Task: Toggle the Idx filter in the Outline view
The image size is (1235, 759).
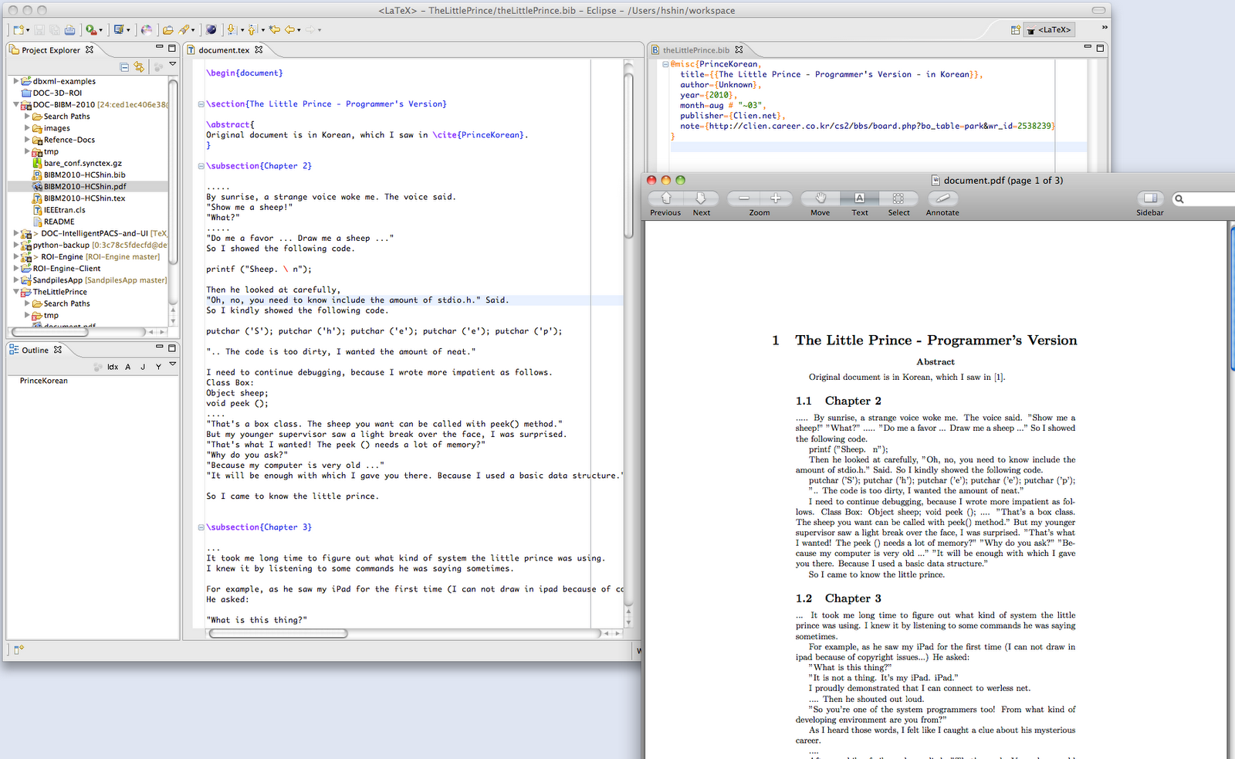Action: (x=113, y=367)
